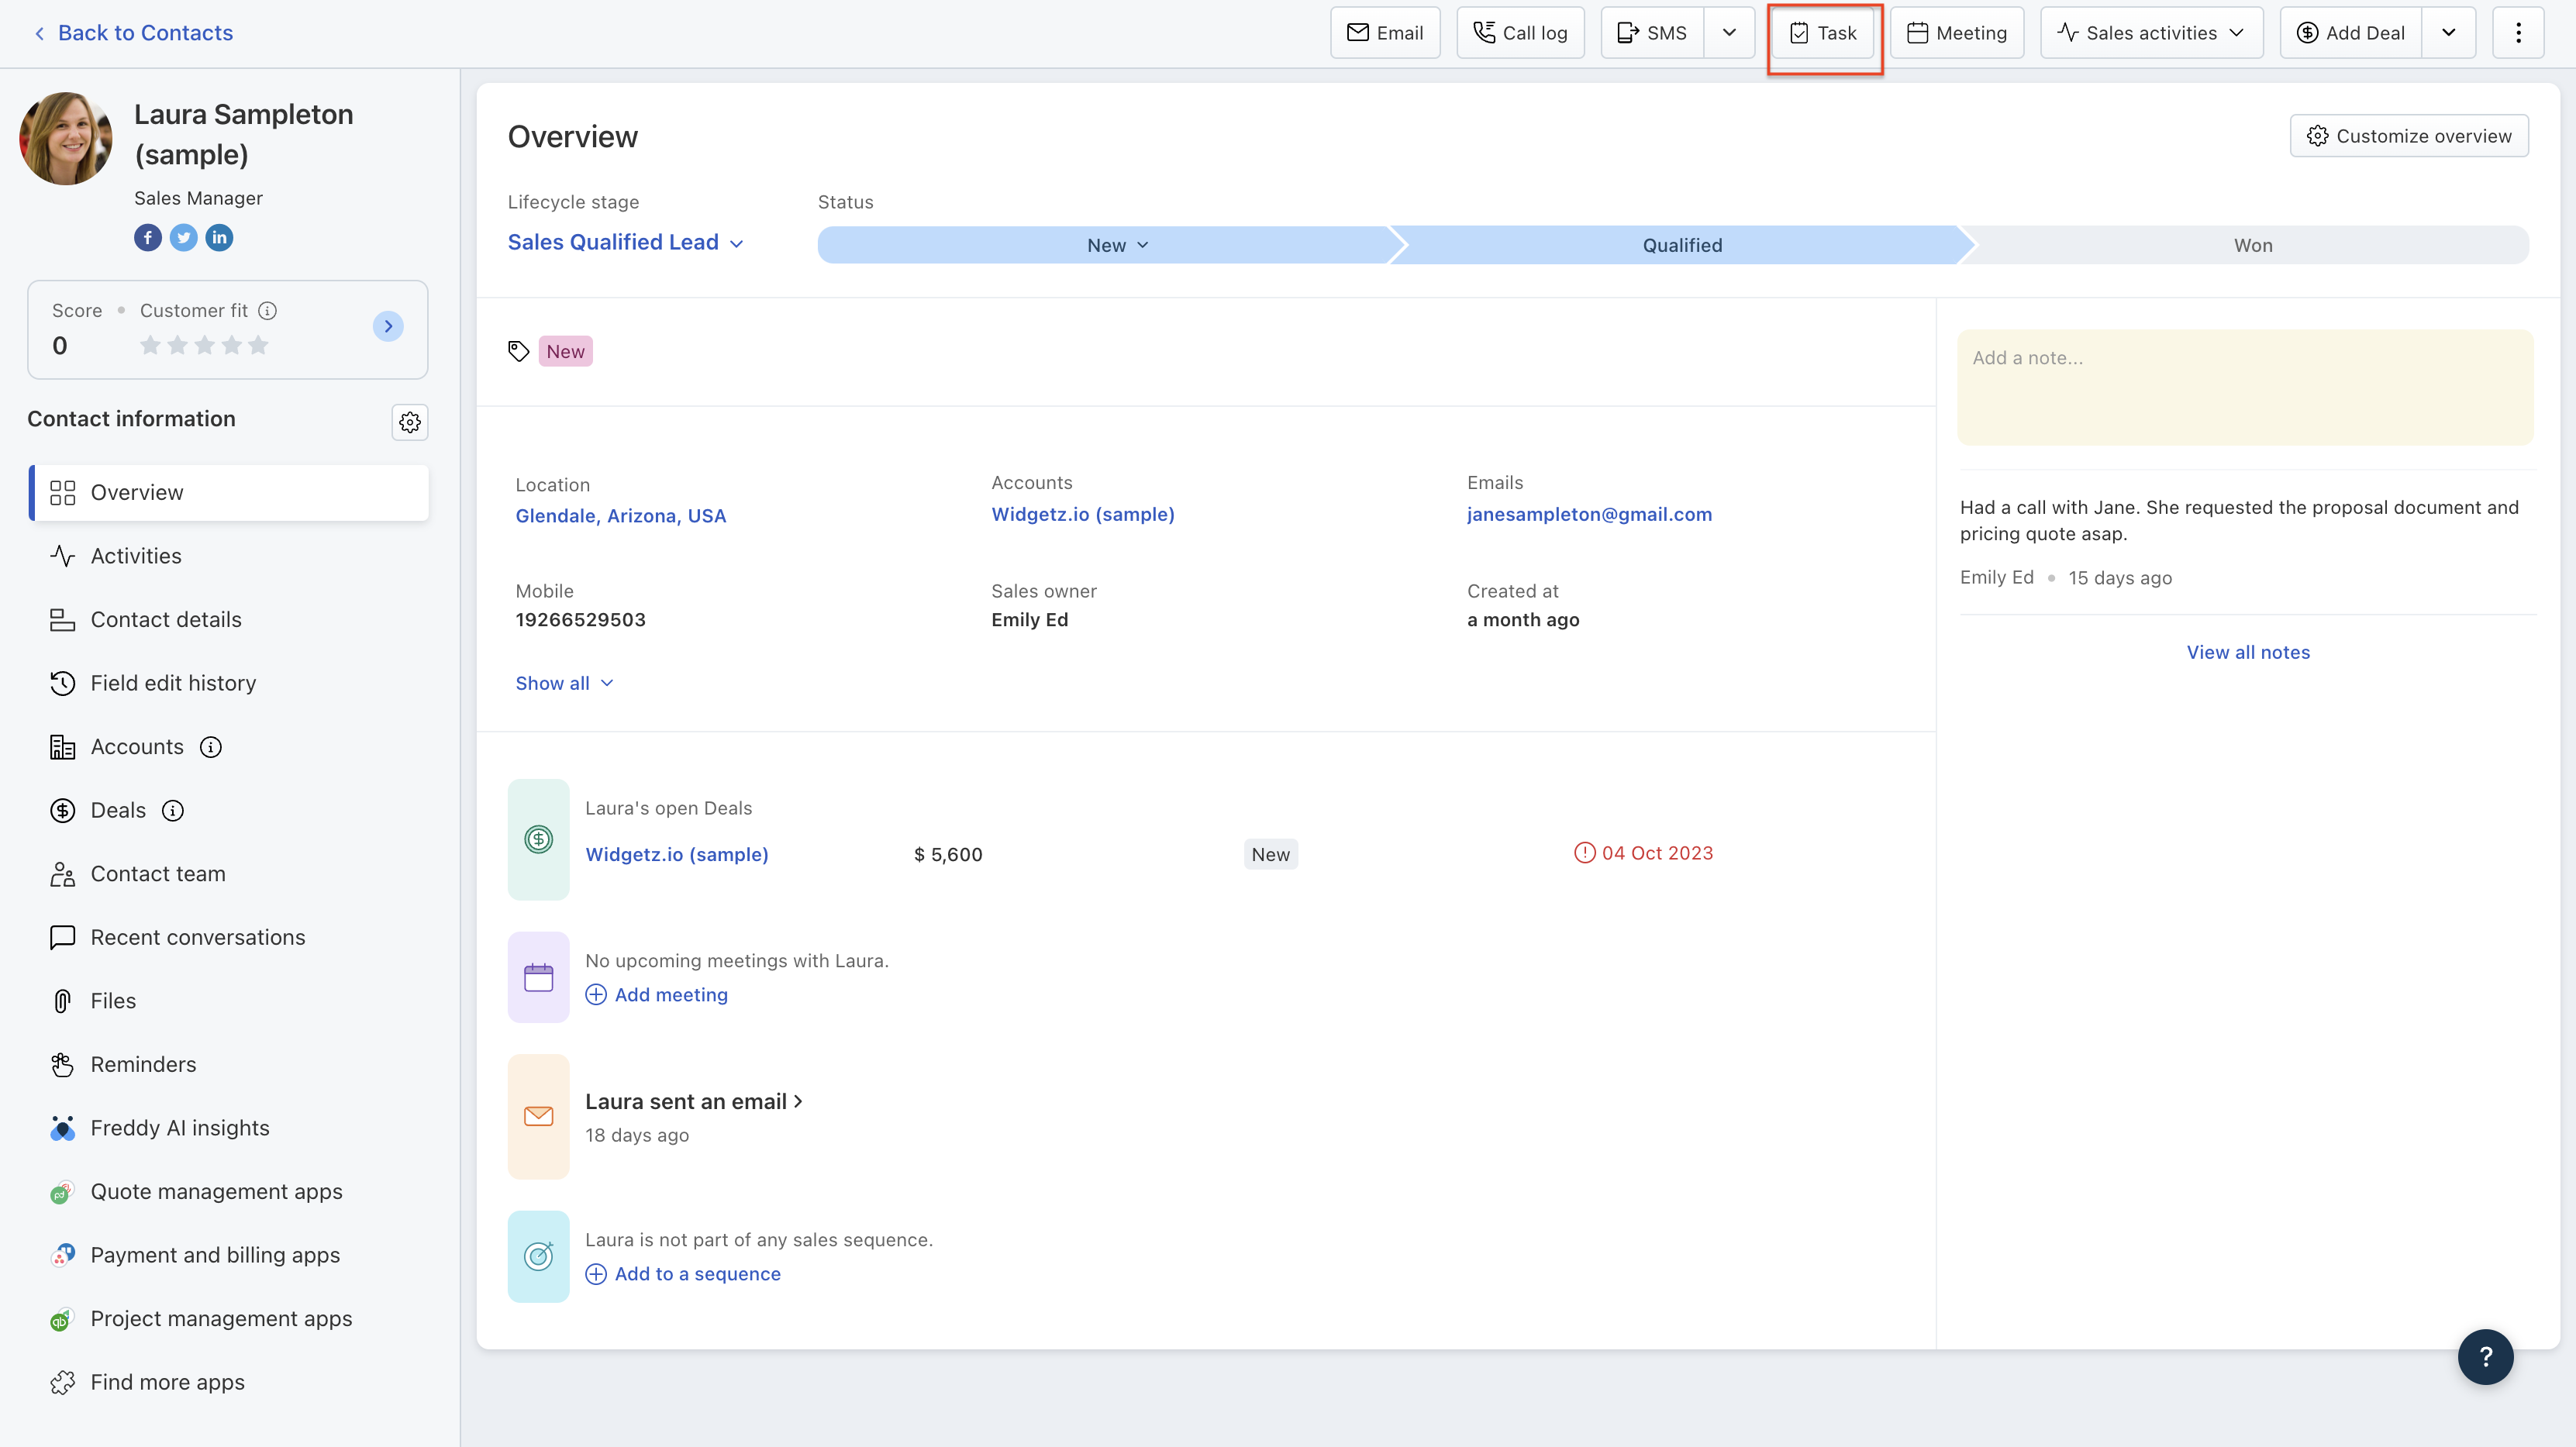Click the info icon beside Deals
This screenshot has width=2576, height=1447.
(x=173, y=810)
